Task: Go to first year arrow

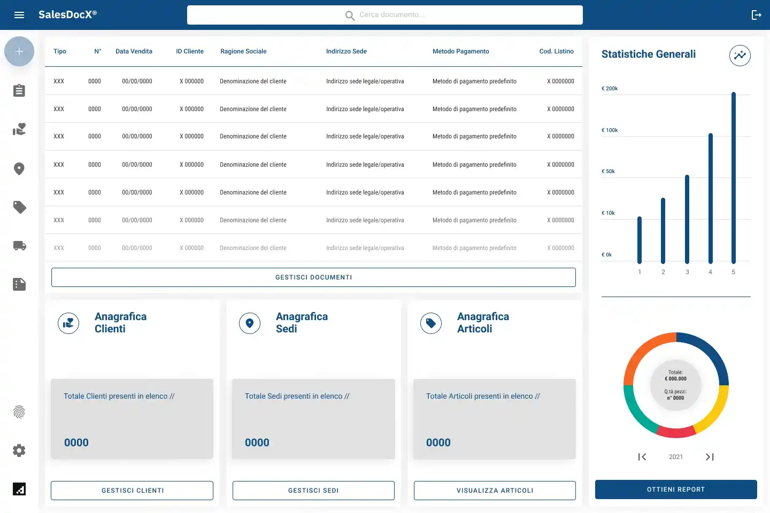Action: coord(642,457)
